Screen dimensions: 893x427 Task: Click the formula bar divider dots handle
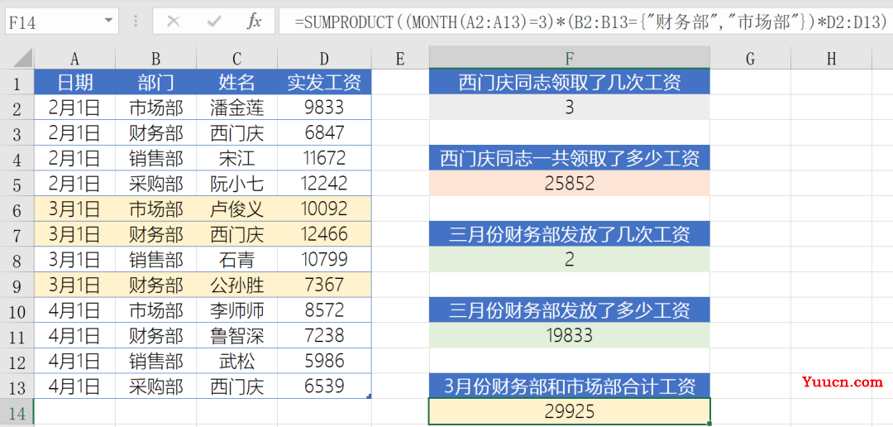pos(136,22)
